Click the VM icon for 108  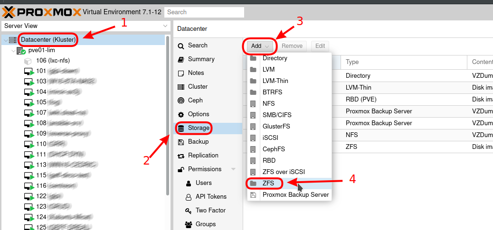pyautogui.click(x=29, y=123)
